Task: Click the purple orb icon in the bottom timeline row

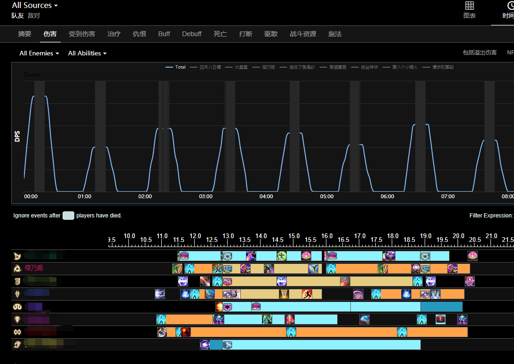Action: pos(205,345)
